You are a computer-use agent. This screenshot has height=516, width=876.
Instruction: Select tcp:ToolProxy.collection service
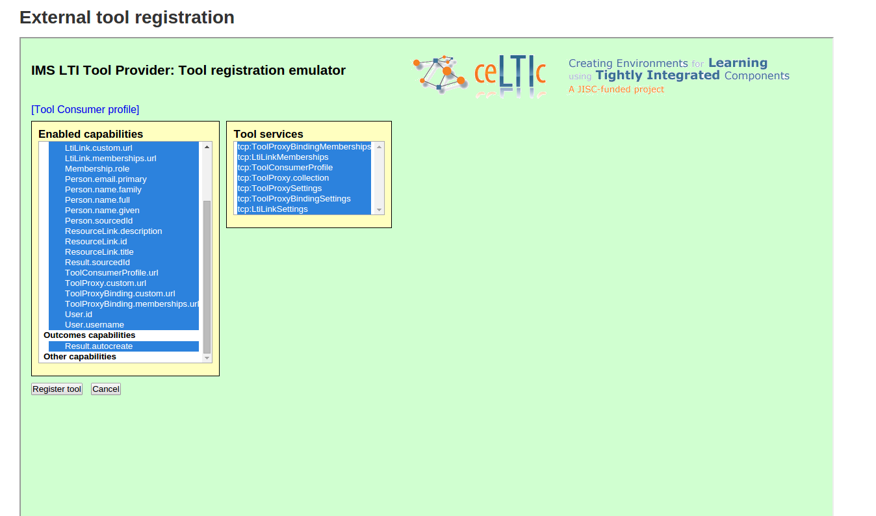[x=304, y=177]
